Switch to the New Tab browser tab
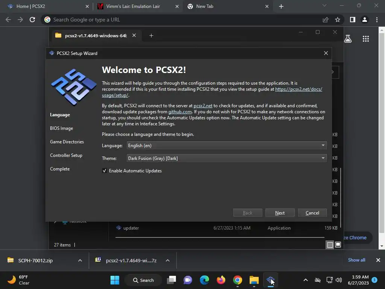 (228, 6)
